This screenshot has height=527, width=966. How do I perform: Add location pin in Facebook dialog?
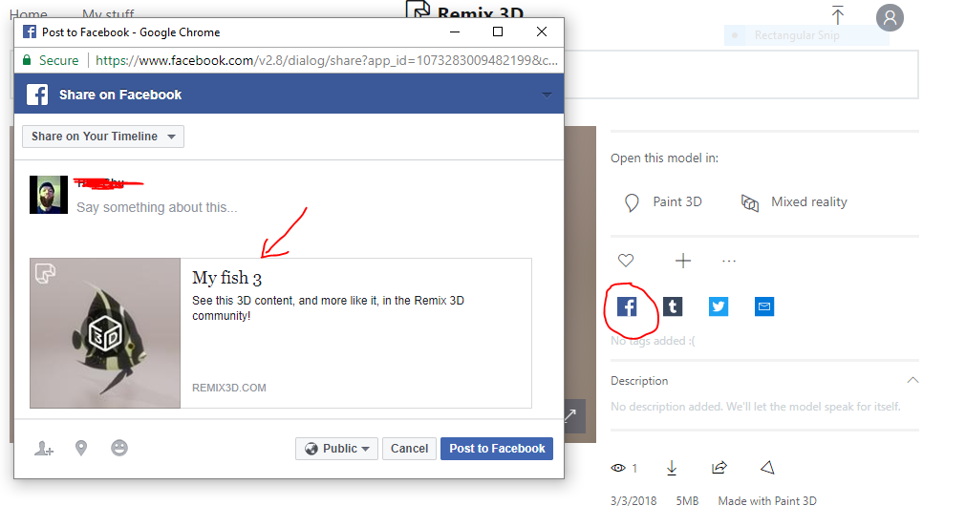(80, 448)
